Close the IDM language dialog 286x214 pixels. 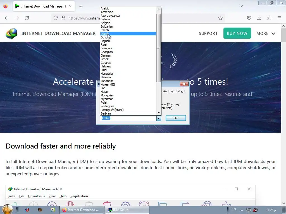(x=184, y=84)
